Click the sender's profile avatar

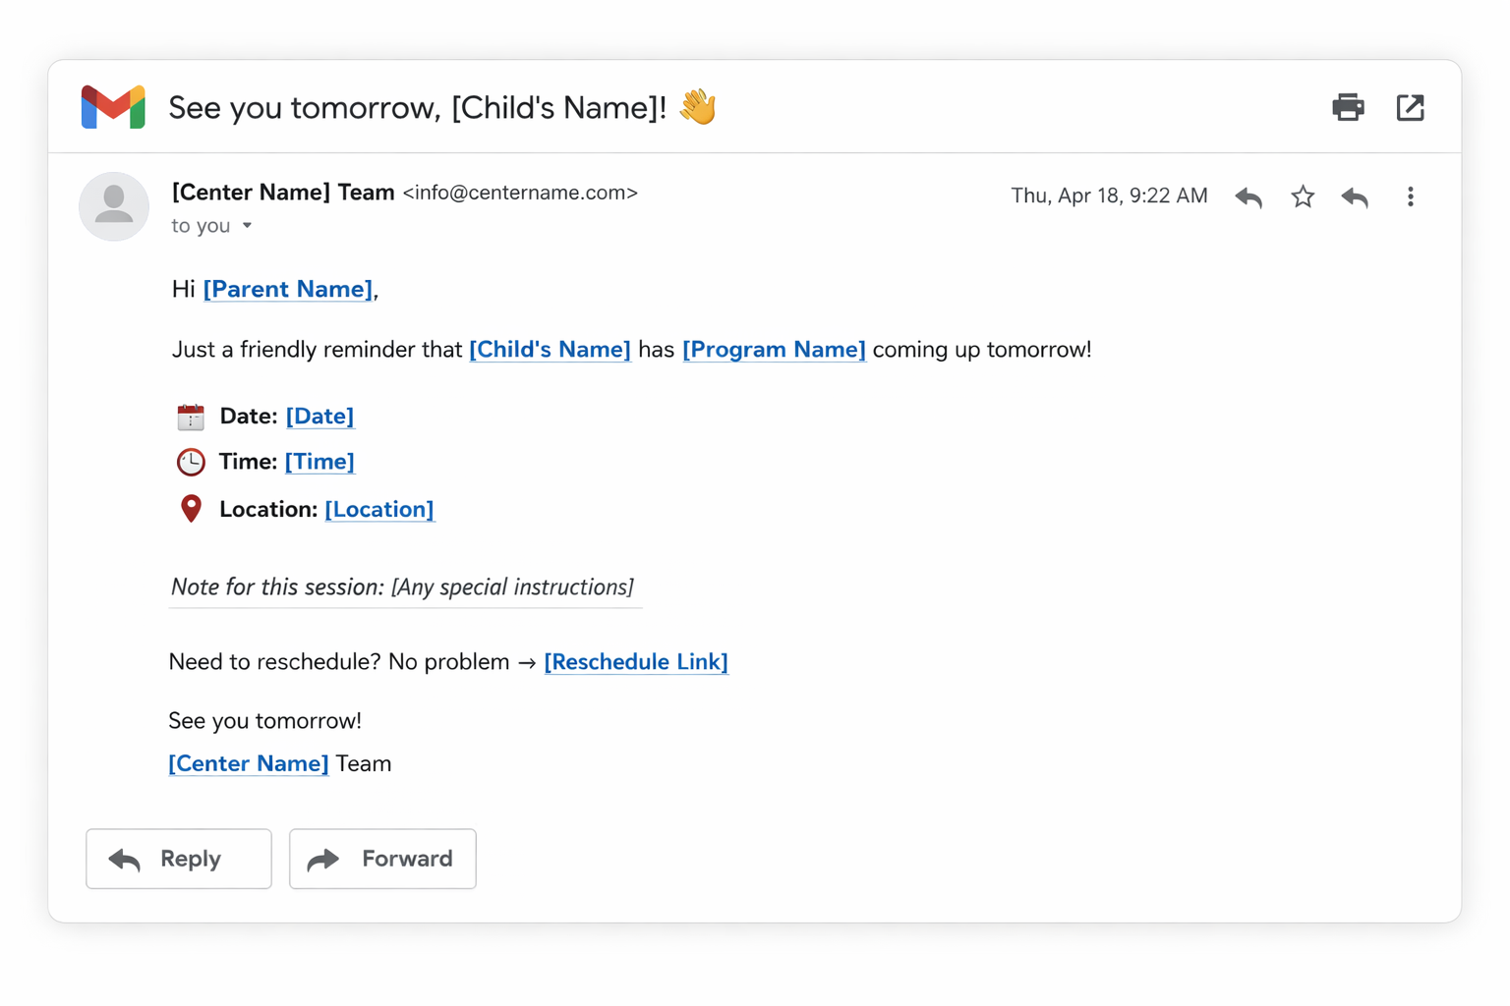tap(113, 206)
